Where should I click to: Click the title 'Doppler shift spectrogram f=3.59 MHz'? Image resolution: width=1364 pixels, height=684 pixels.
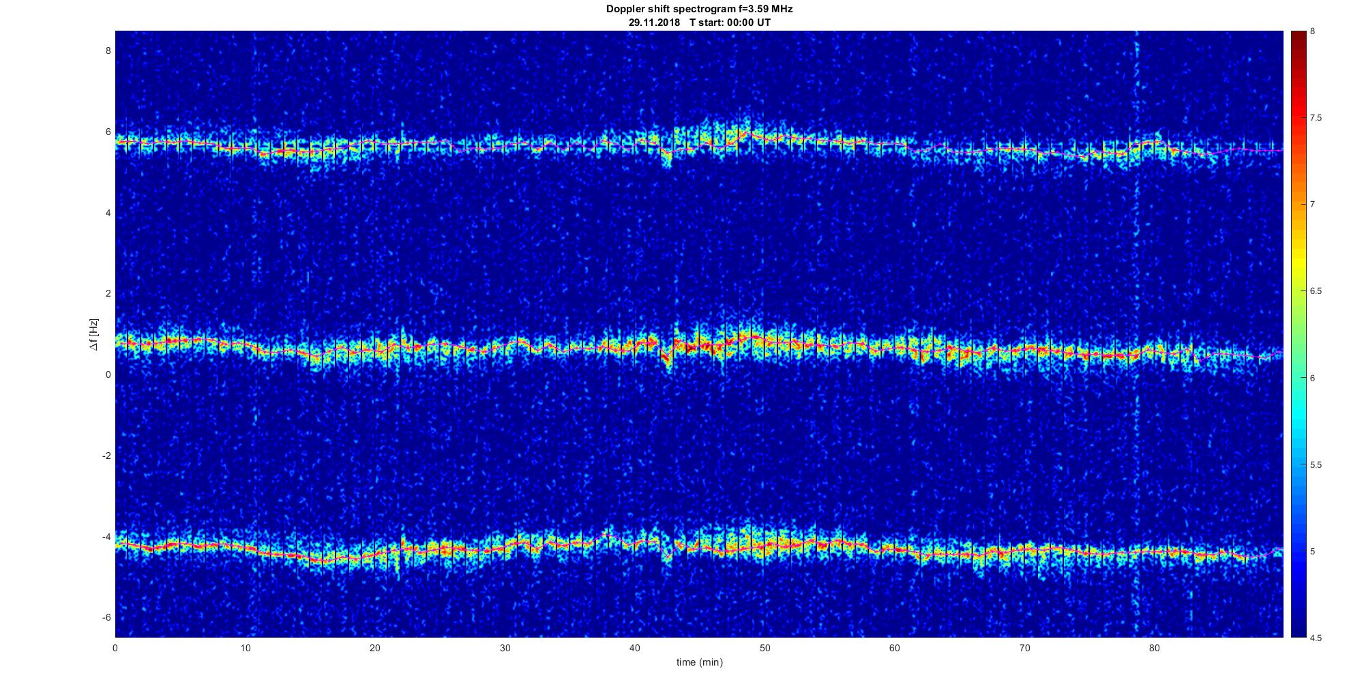pos(699,9)
